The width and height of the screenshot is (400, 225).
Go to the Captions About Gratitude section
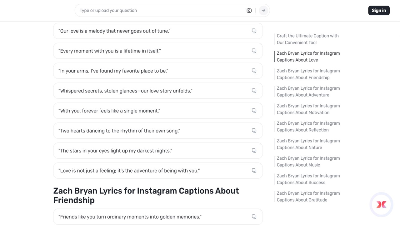[308, 197]
